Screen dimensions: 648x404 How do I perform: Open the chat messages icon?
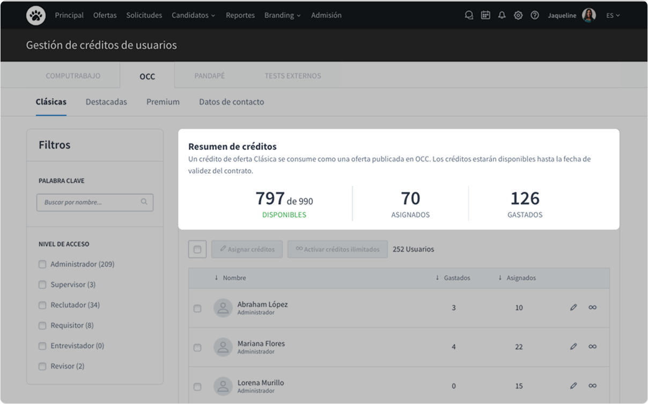tap(469, 16)
